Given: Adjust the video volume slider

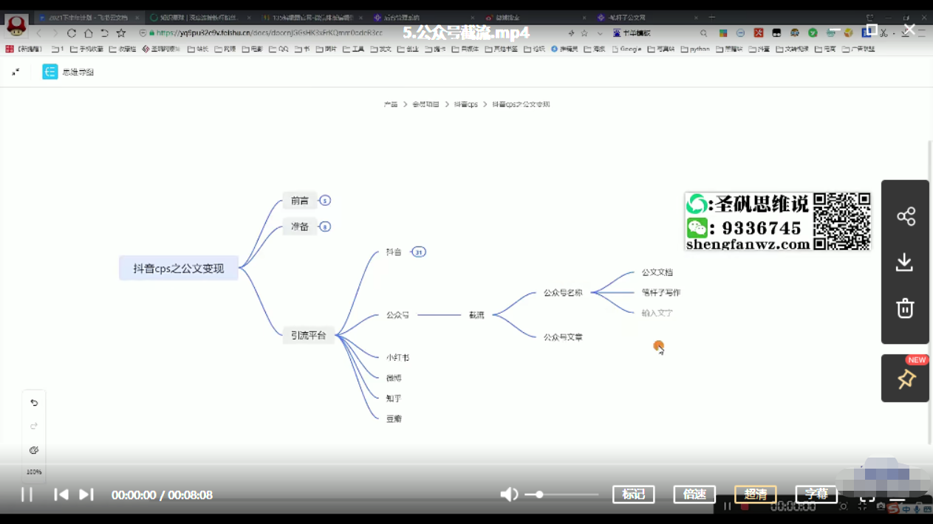Looking at the screenshot, I should 561,494.
